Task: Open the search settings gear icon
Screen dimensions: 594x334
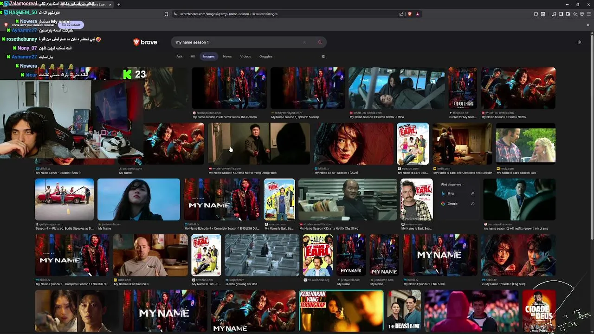Action: (579, 42)
